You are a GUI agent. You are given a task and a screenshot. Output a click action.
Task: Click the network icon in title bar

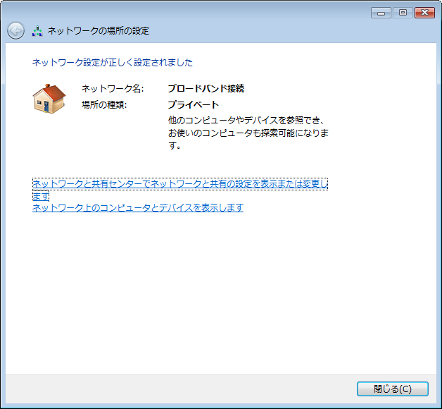[37, 31]
